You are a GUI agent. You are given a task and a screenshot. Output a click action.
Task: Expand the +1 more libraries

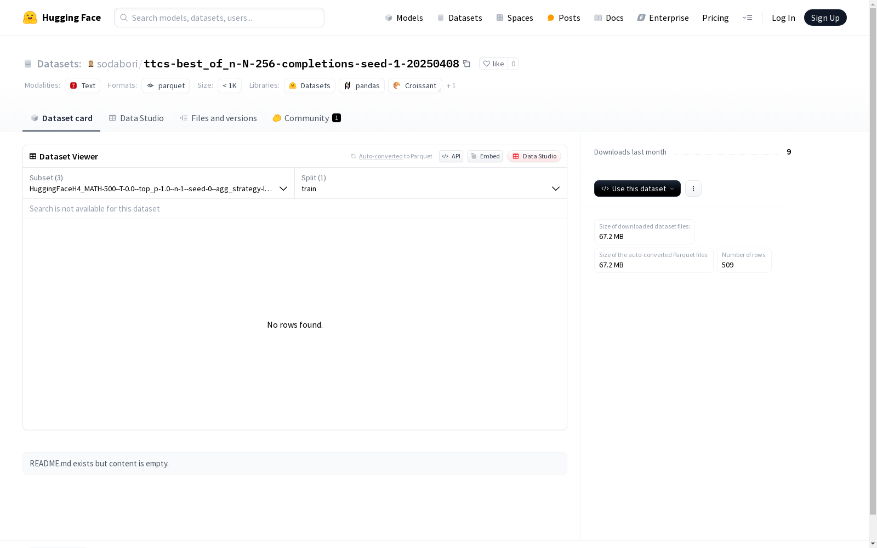tap(451, 85)
